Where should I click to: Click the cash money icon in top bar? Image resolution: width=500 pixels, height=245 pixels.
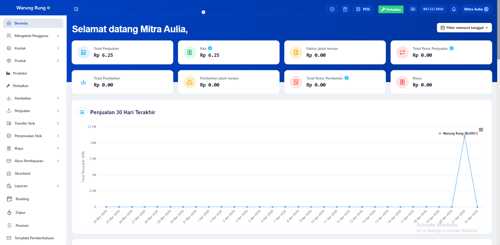(413, 9)
